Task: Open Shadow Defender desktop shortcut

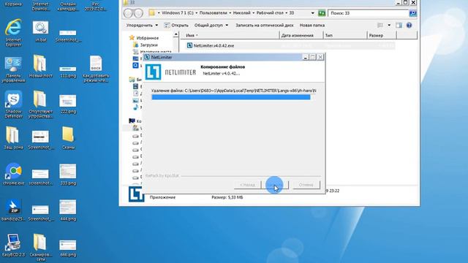Action: click(13, 104)
